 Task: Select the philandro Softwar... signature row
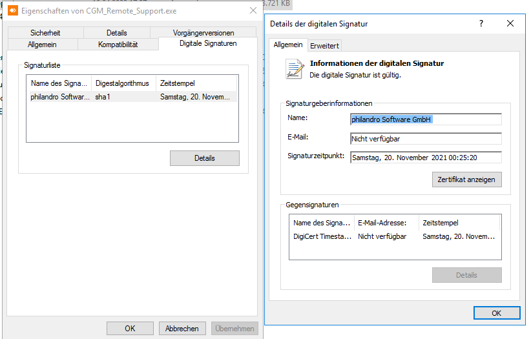click(133, 97)
